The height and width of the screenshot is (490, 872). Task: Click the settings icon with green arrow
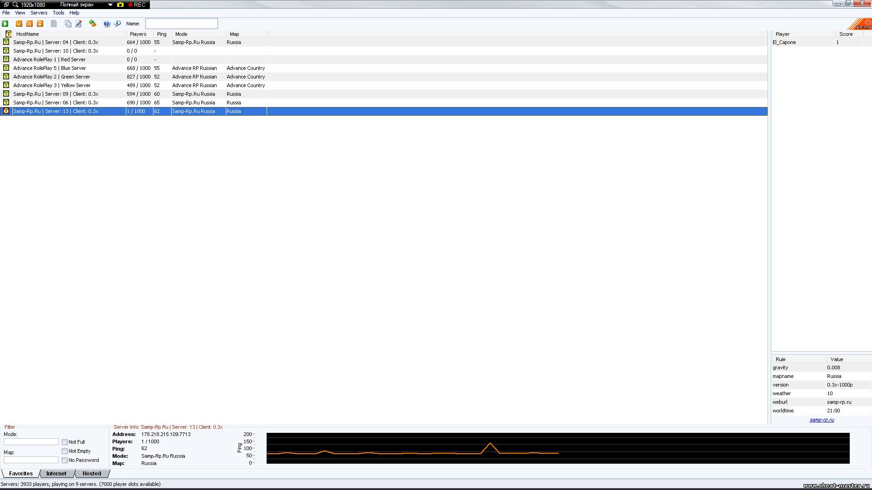click(x=93, y=24)
